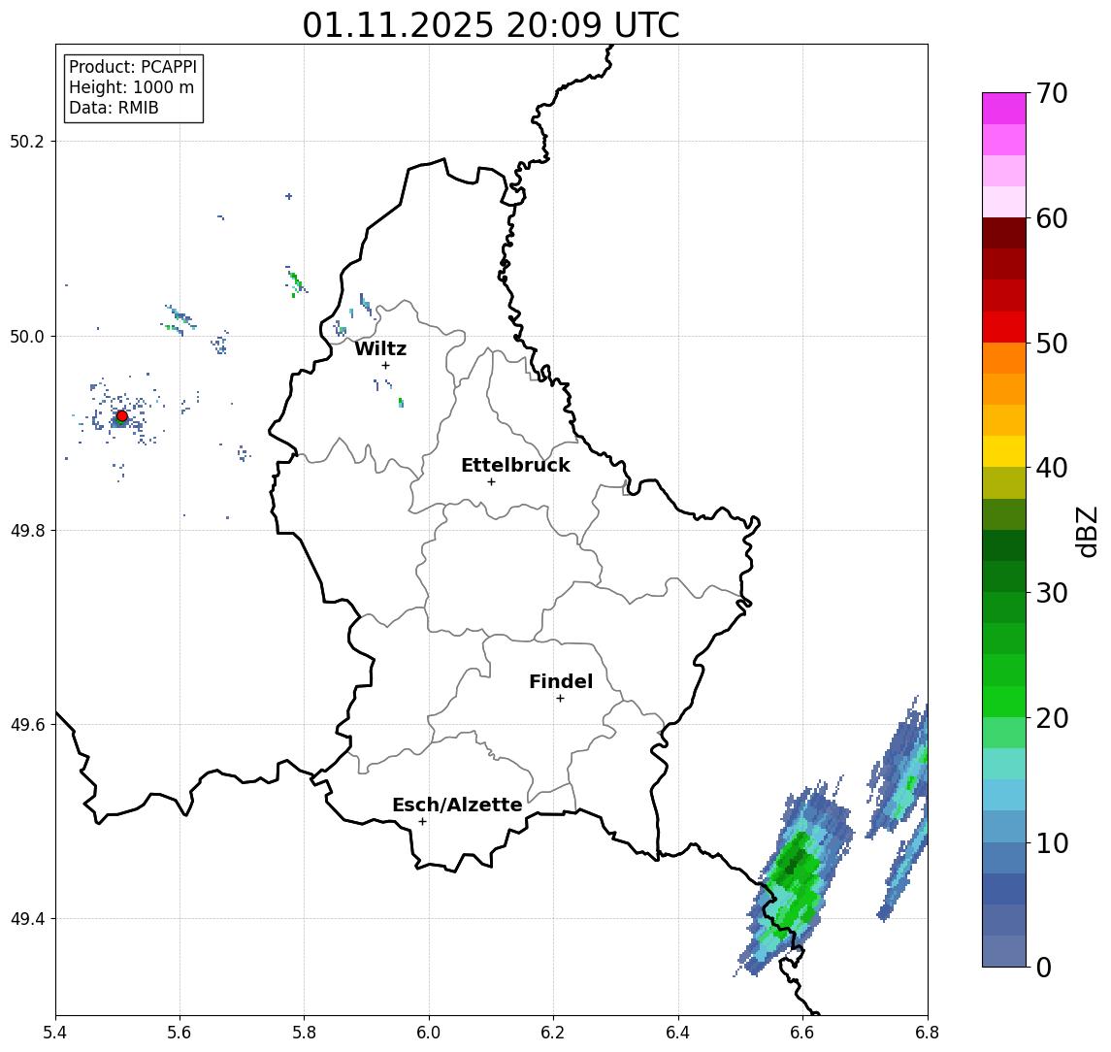1111x1052 pixels.
Task: Click the colorbar tick label 0
Action: [1044, 967]
